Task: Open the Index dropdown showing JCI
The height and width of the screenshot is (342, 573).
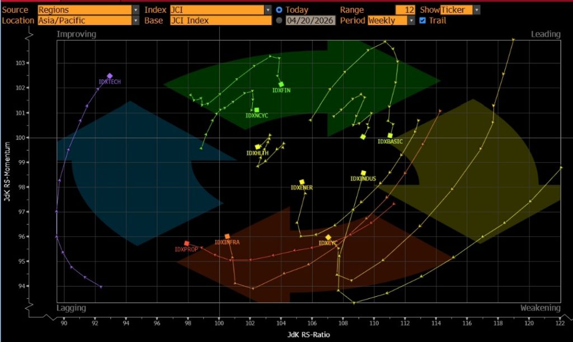Action: pos(220,10)
